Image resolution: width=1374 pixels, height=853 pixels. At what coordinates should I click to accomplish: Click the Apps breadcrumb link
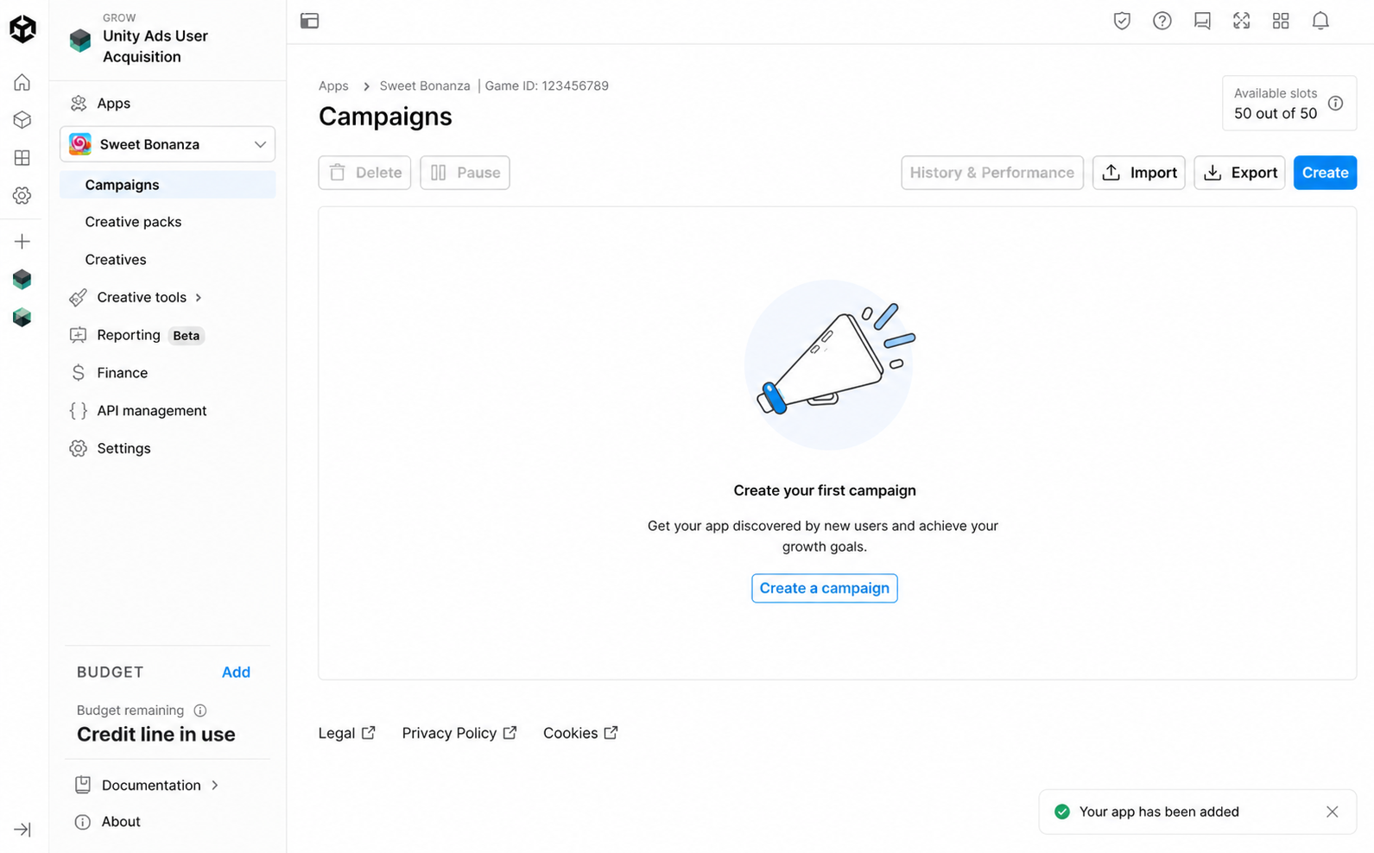coord(333,86)
